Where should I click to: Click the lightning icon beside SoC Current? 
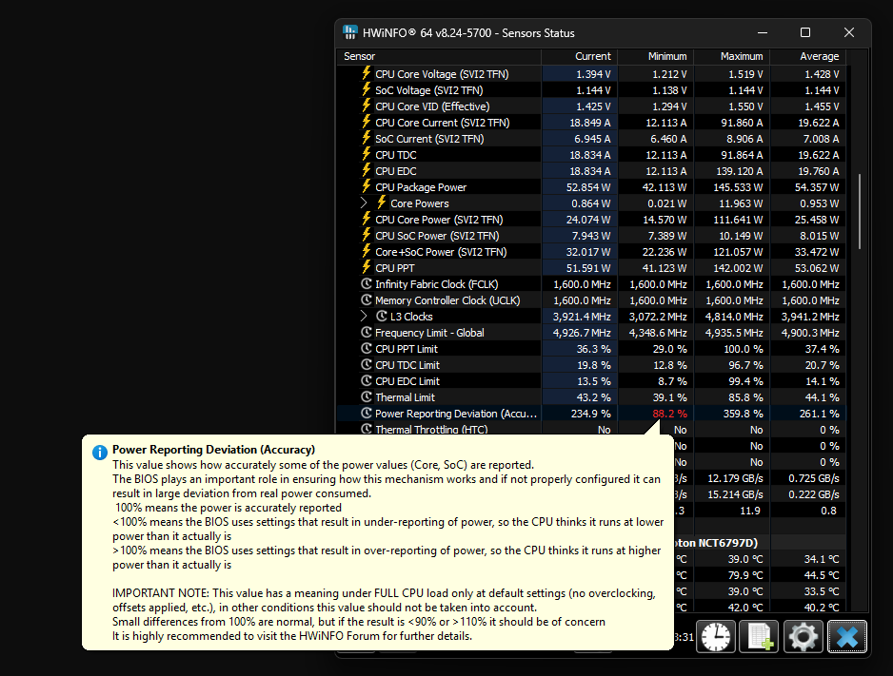[x=367, y=138]
